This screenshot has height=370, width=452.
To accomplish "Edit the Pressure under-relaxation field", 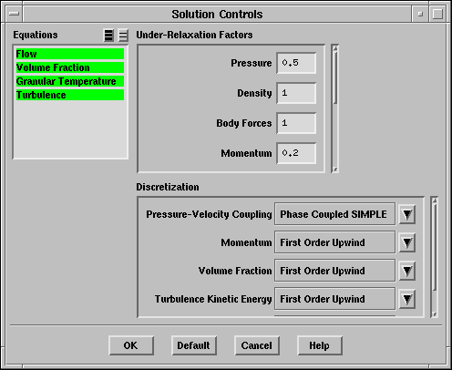I will 296,63.
